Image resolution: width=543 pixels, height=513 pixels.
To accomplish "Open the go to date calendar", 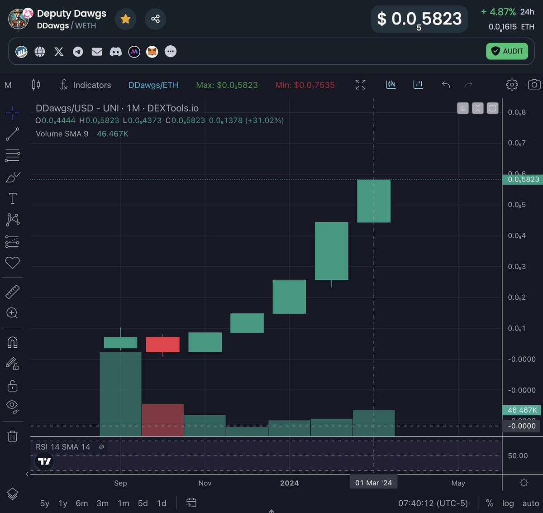I will (191, 503).
